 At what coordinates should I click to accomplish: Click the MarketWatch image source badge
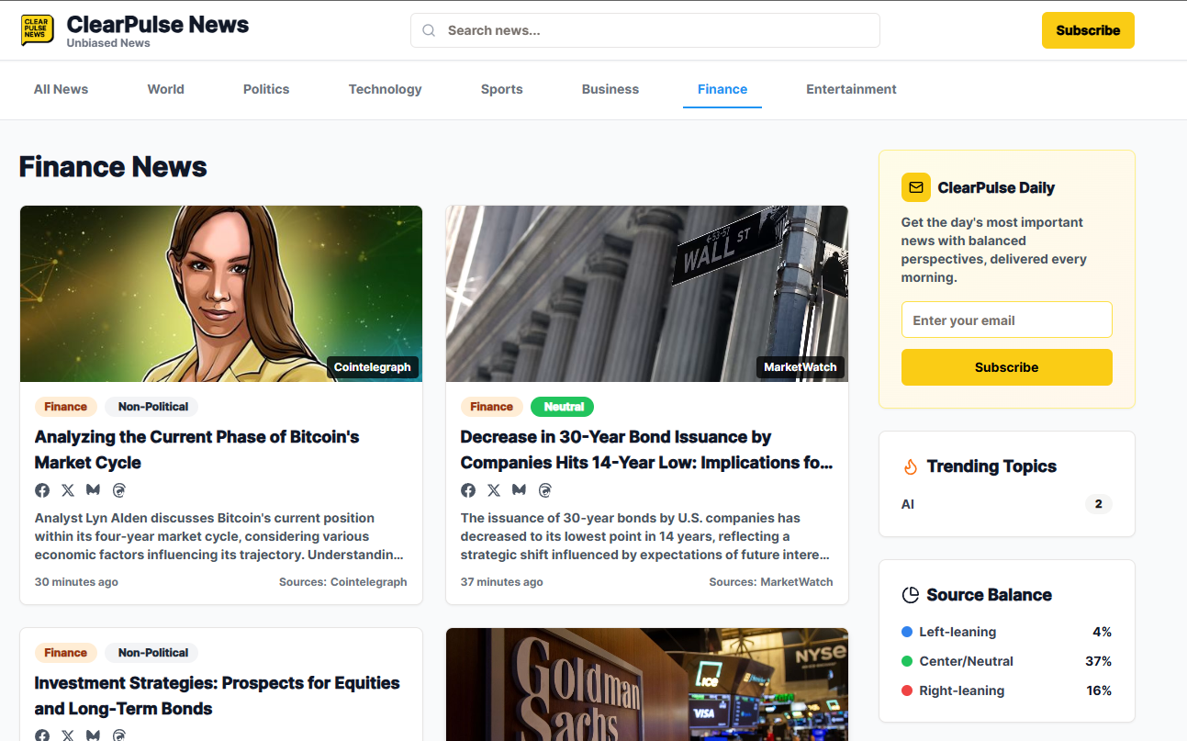(x=801, y=367)
